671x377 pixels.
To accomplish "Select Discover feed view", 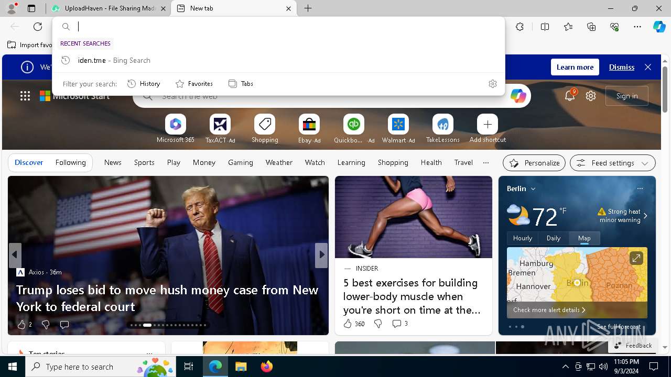I will (x=29, y=163).
